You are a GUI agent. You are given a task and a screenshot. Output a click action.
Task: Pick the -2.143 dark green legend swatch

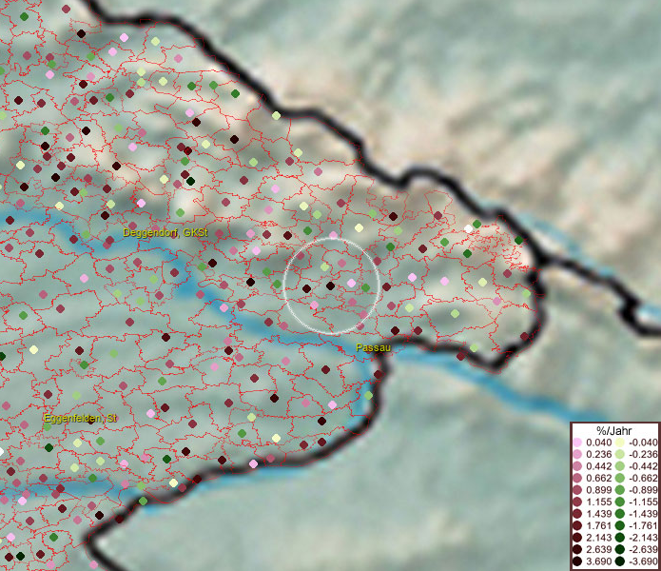coord(620,538)
